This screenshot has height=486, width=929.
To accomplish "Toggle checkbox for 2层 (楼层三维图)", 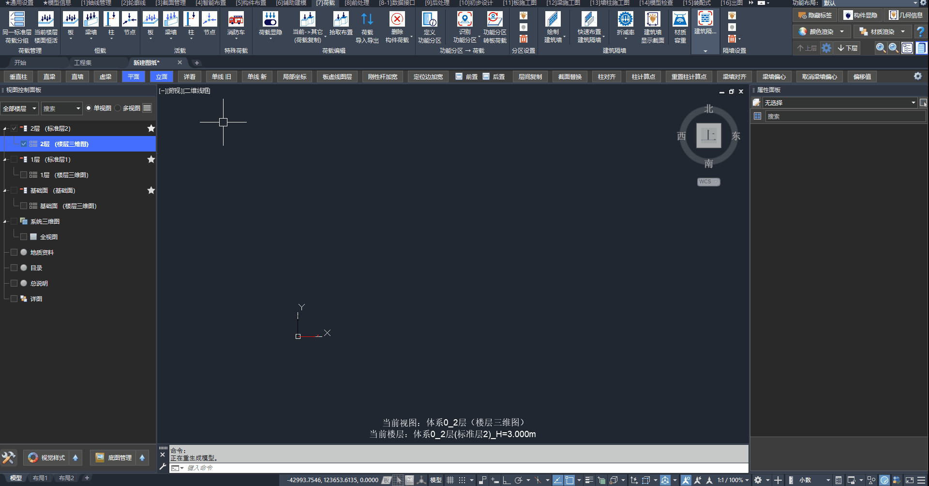I will [24, 144].
